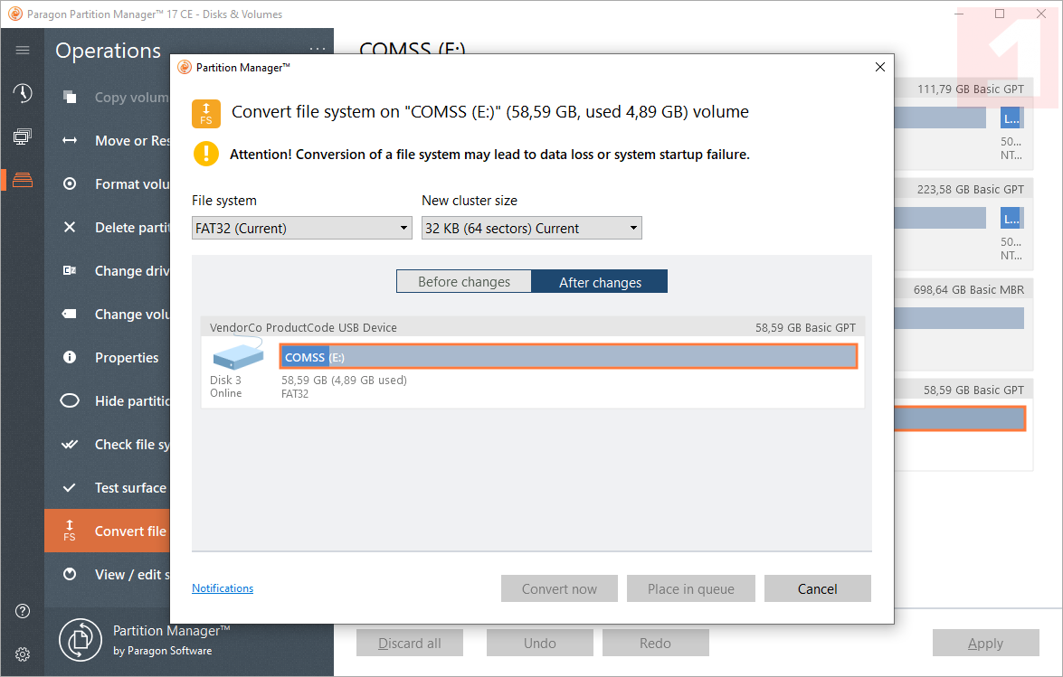Click the Format volume circle icon

click(x=70, y=183)
